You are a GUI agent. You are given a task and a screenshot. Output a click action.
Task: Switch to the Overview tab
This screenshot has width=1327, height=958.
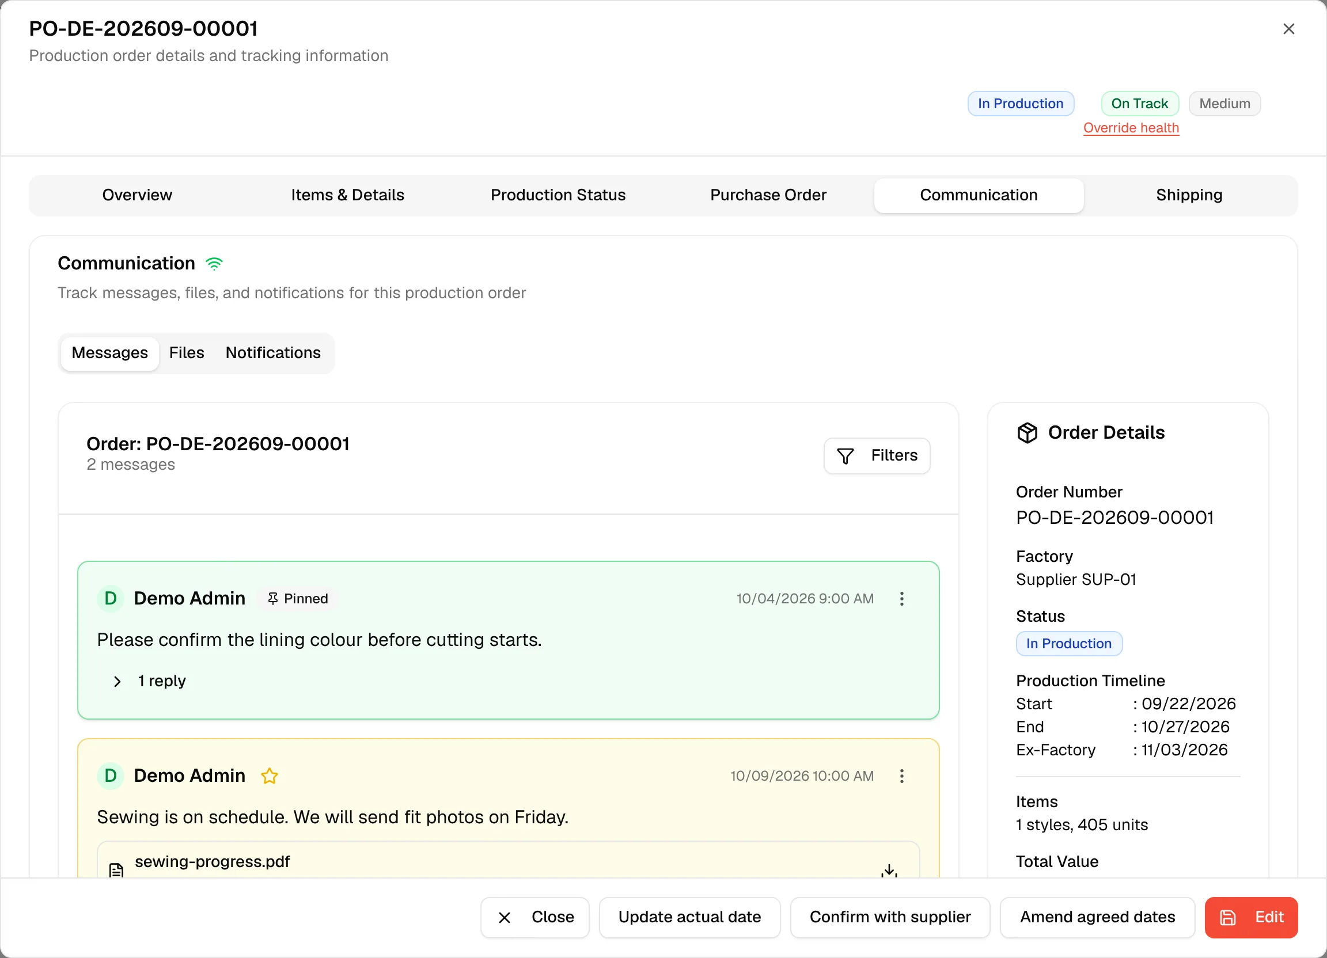pos(137,195)
